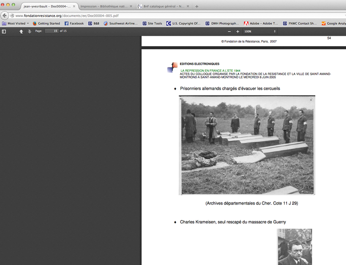Screen dimensions: 346x265
Task: Close the jean-yvesribault tab
Action: [74, 6]
